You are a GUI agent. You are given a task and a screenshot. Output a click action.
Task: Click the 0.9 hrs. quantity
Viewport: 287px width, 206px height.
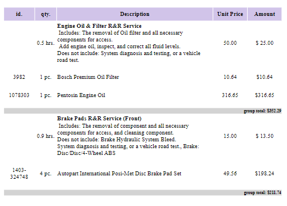click(x=46, y=136)
